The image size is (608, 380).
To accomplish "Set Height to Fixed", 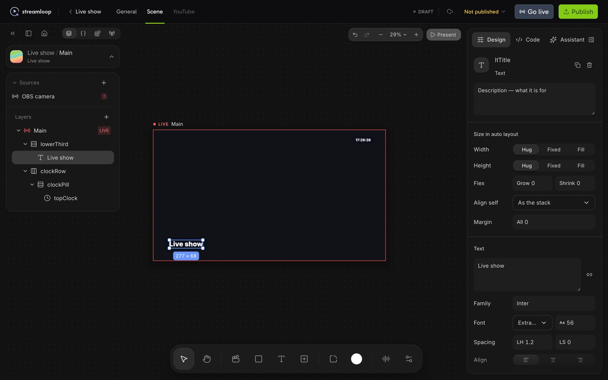I will pyautogui.click(x=554, y=166).
